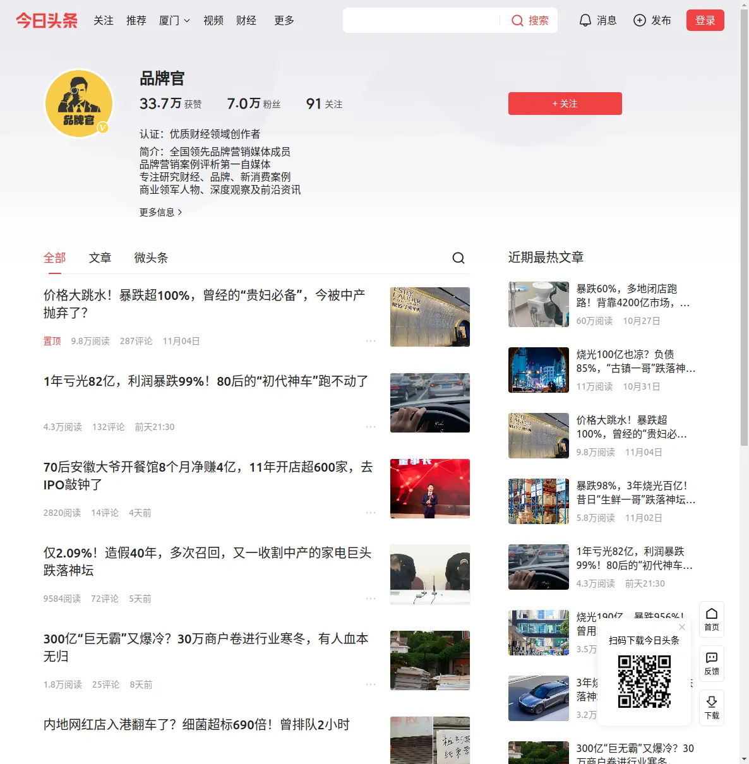Click car steering wheel thumbnail in main list
Screen dimensions: 749x764
[x=430, y=403]
